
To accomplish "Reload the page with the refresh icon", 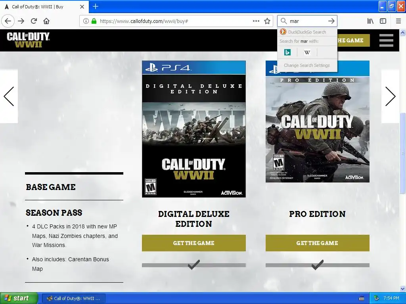I will tap(34, 21).
